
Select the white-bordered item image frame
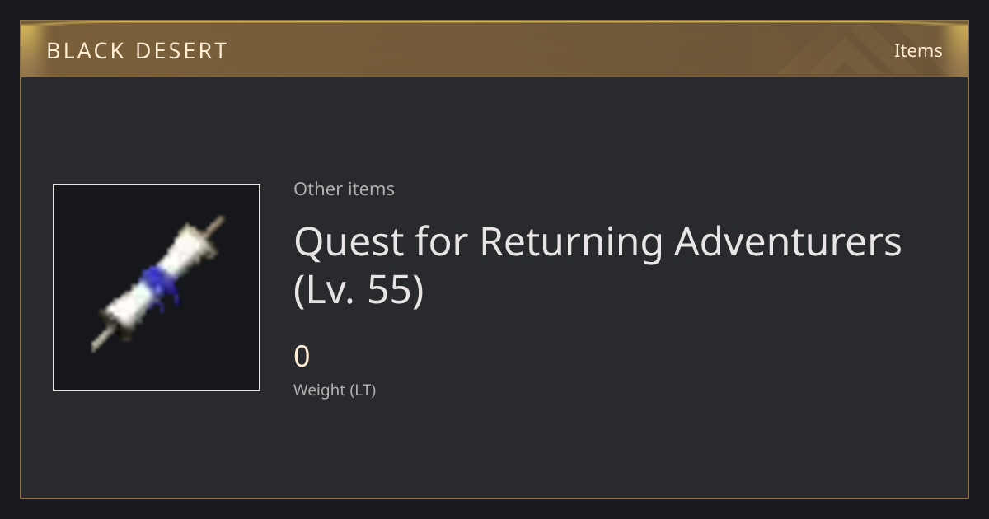[x=157, y=288]
